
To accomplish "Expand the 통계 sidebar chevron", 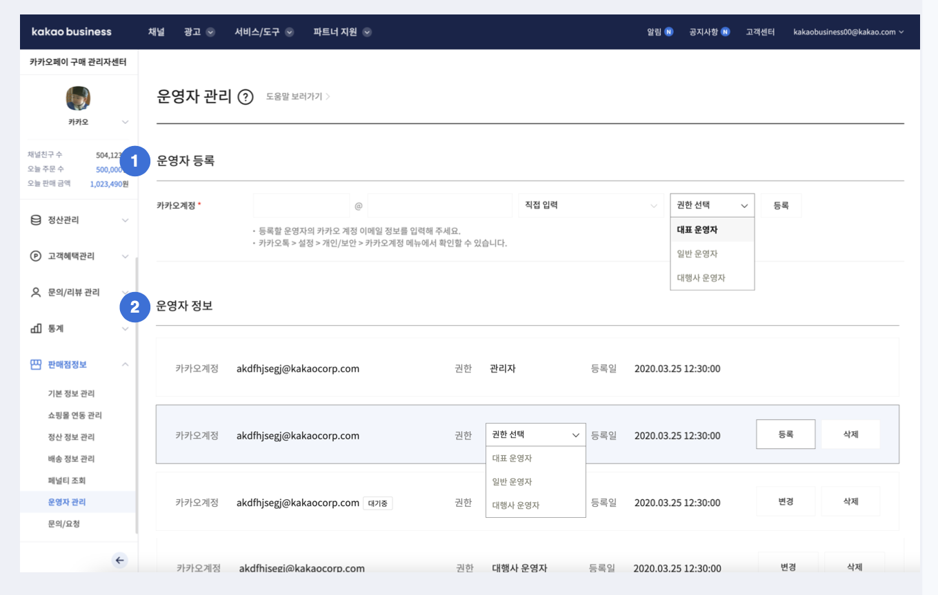I will pos(125,328).
